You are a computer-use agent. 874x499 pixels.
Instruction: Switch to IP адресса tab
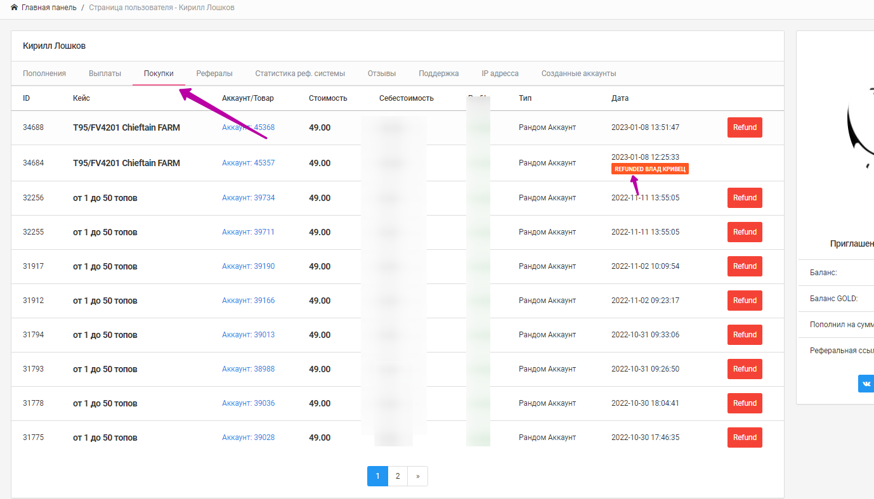coord(500,74)
